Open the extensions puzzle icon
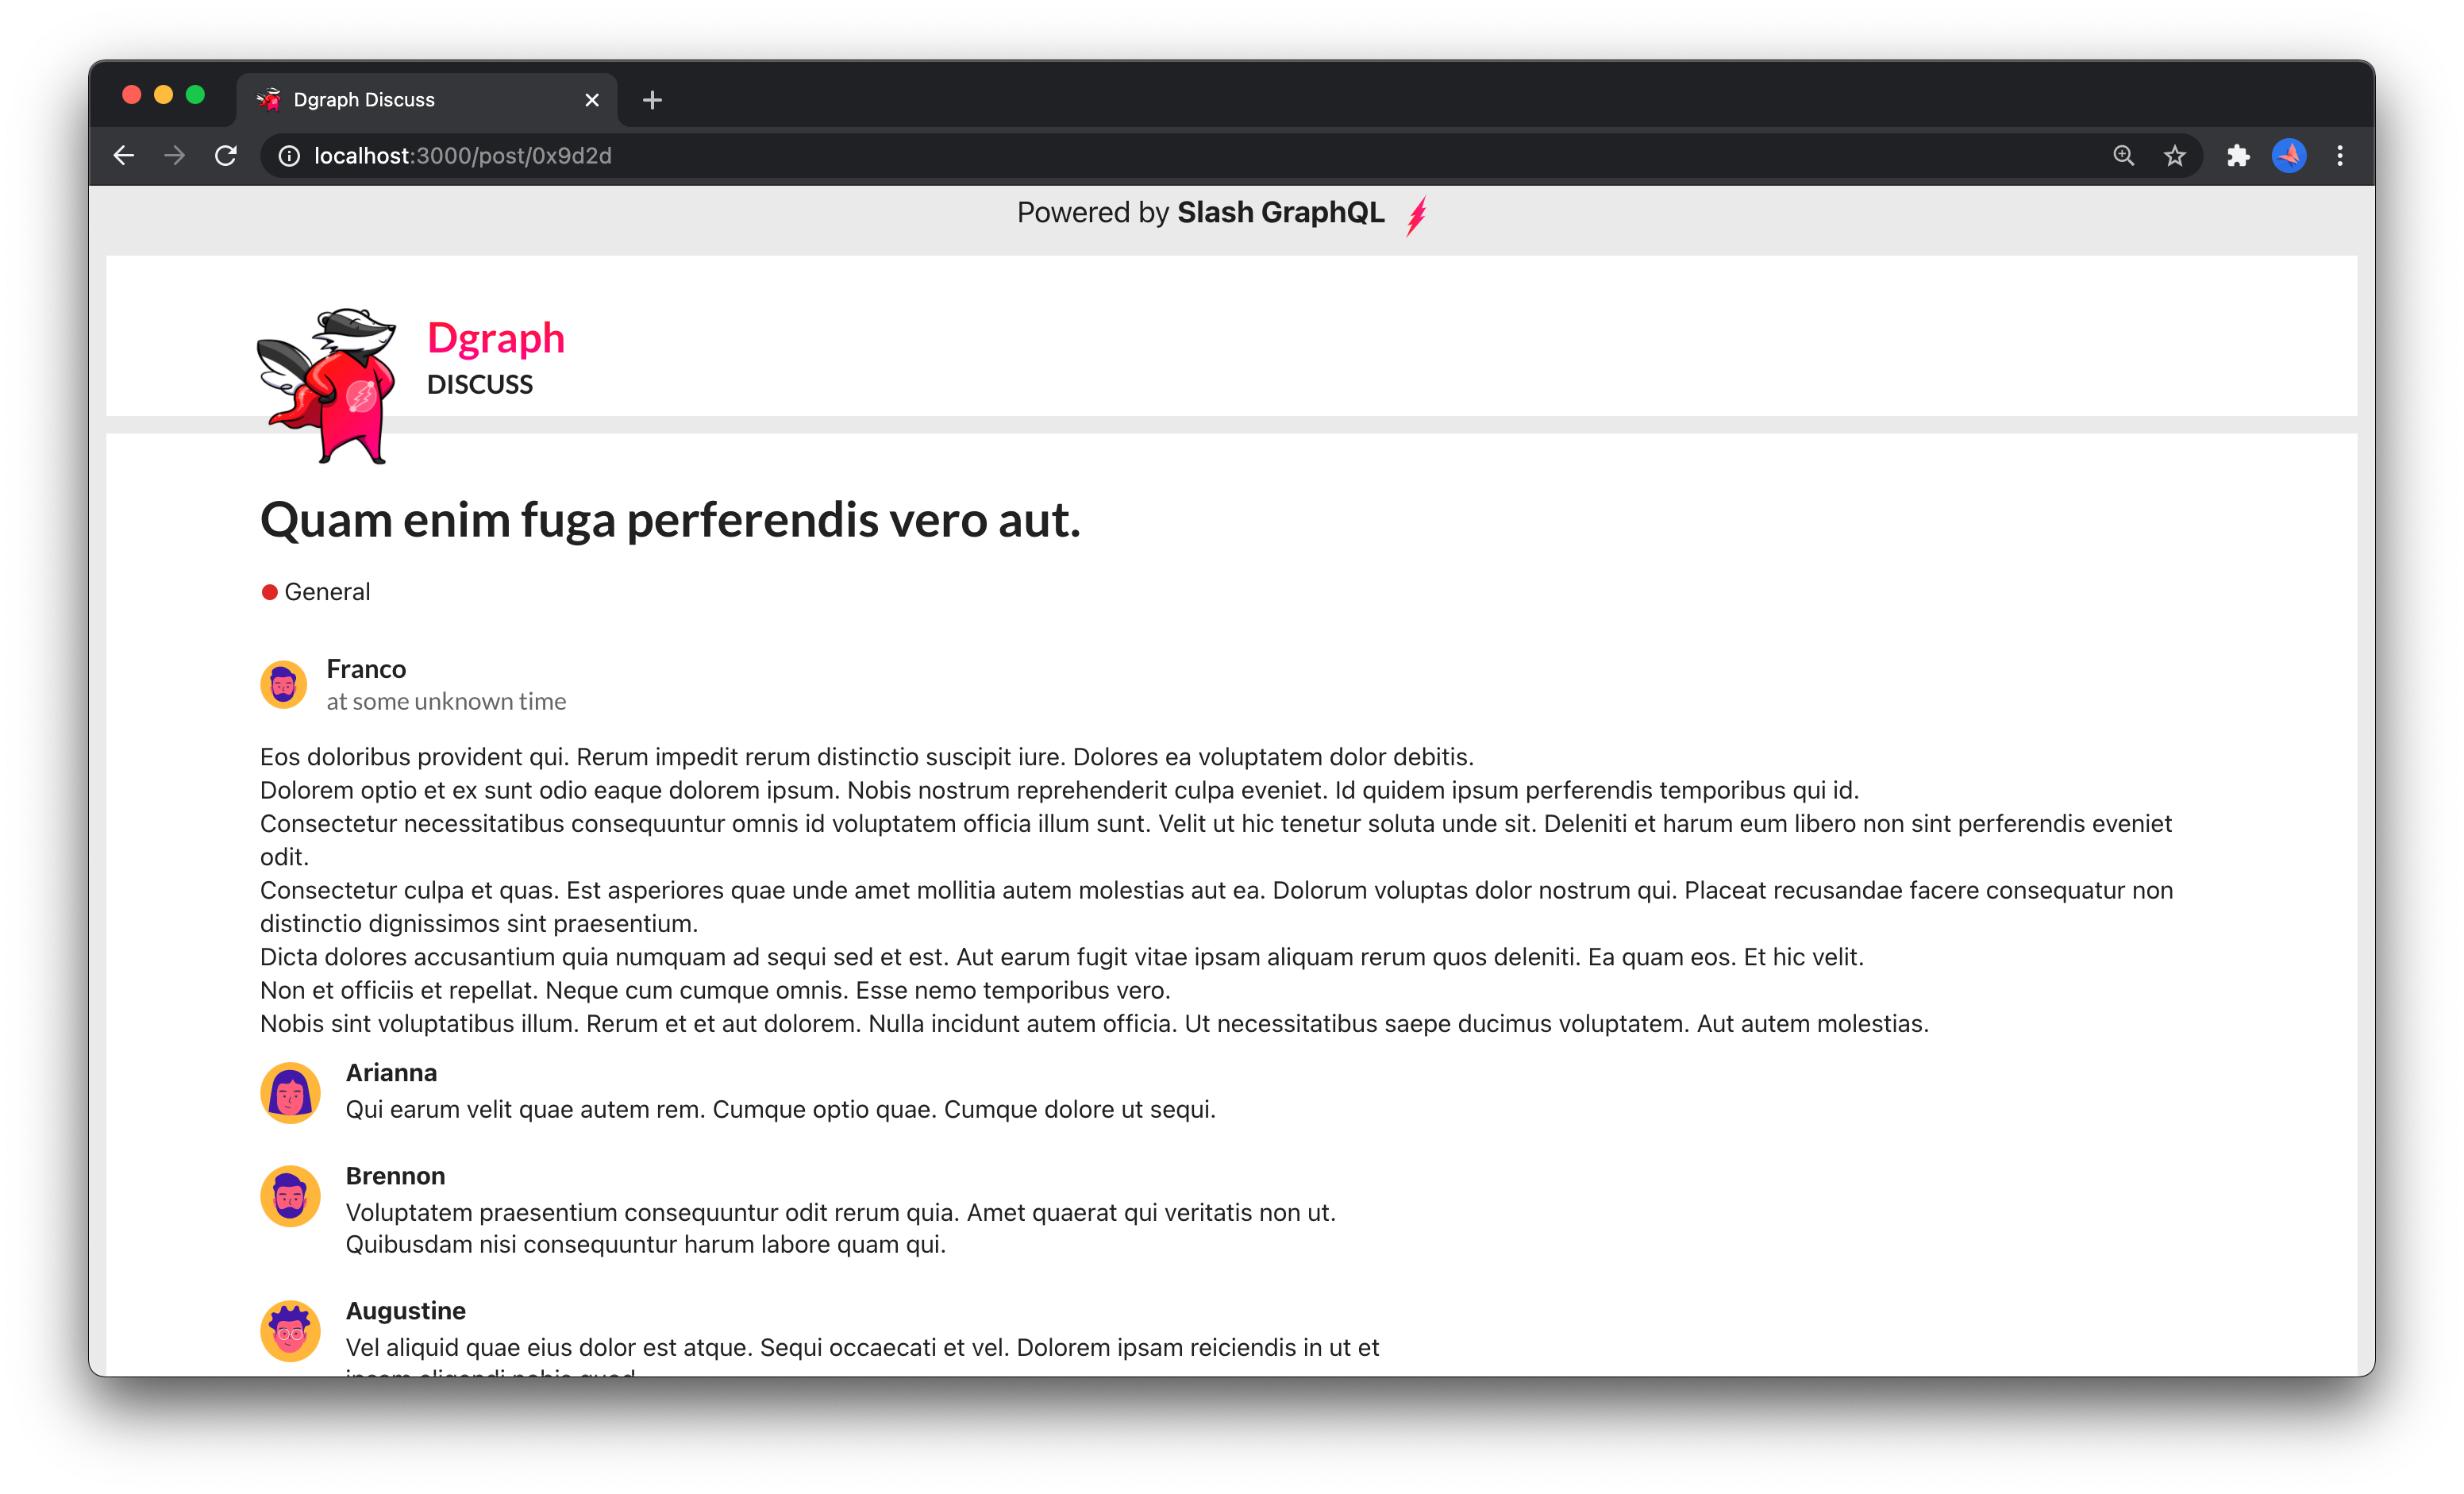This screenshot has width=2464, height=1494. click(x=2238, y=156)
